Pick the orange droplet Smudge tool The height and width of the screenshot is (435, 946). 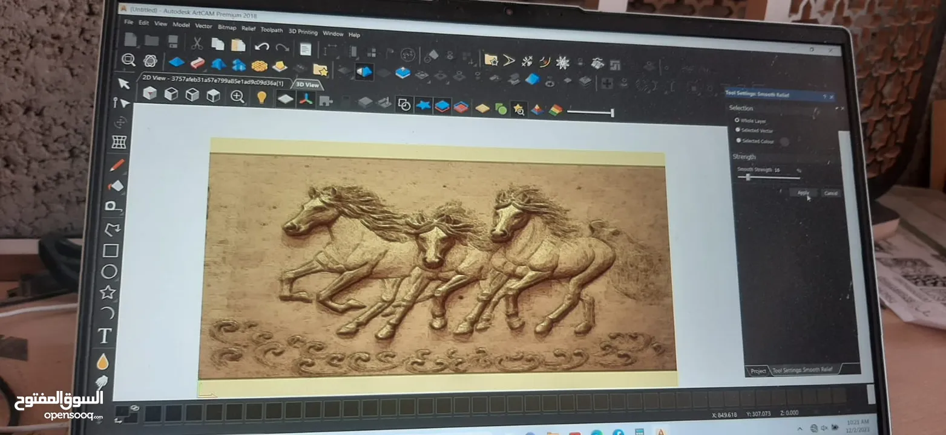pos(103,361)
